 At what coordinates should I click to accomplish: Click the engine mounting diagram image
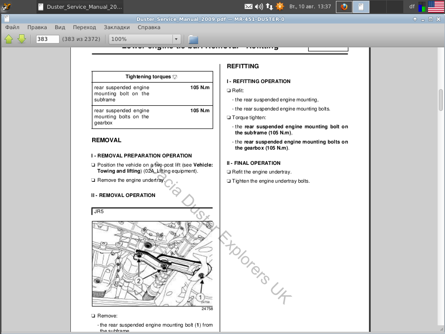153,264
